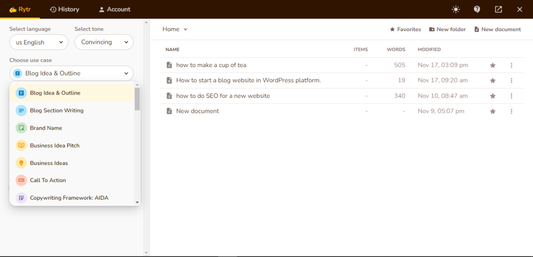533x257 pixels.
Task: Expand the Home folder chevron
Action: (186, 30)
